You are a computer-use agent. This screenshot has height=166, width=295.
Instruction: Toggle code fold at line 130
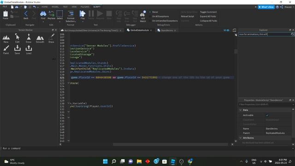(x=69, y=103)
